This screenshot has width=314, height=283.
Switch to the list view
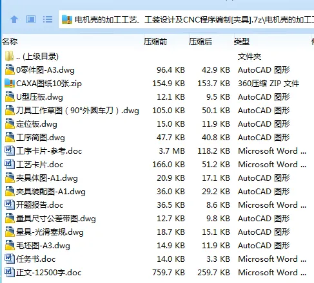(48, 19)
